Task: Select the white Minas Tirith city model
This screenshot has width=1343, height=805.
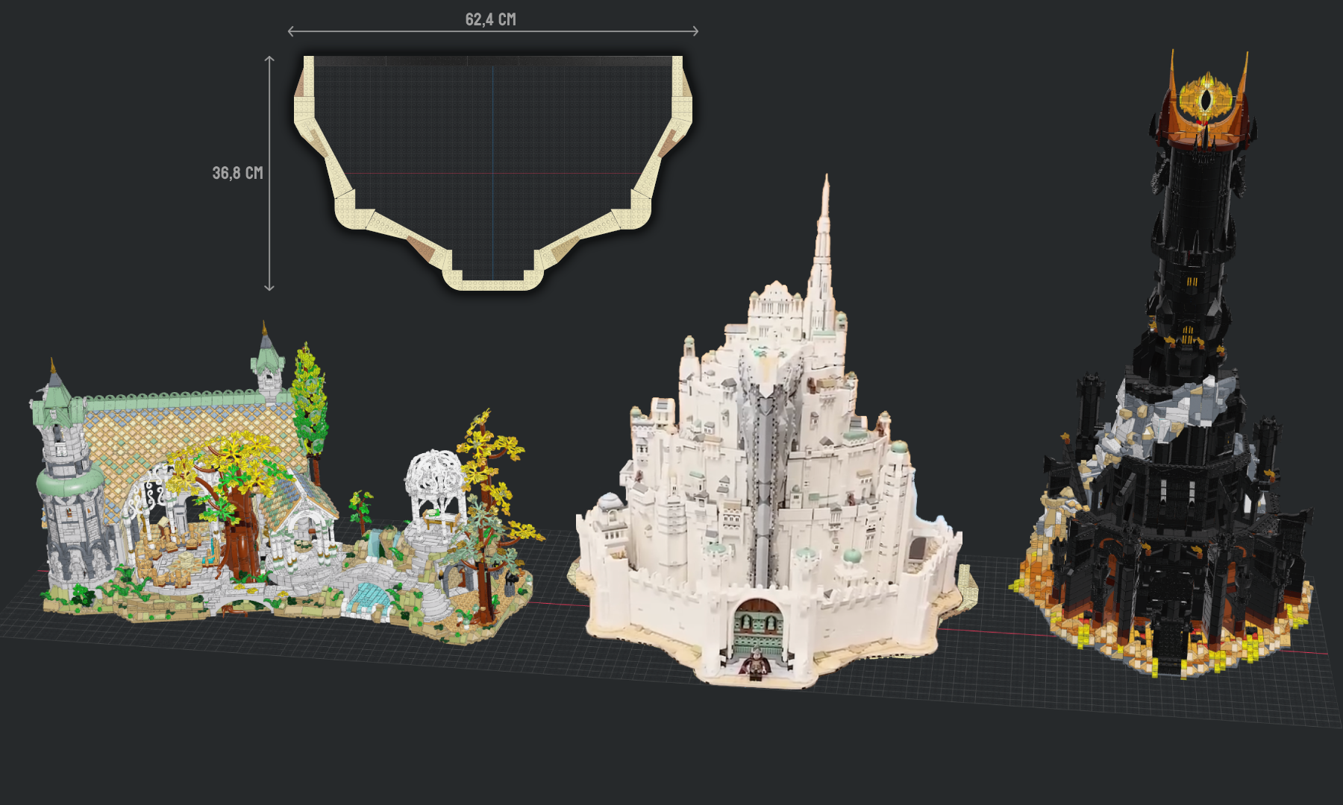Action: pos(772,432)
